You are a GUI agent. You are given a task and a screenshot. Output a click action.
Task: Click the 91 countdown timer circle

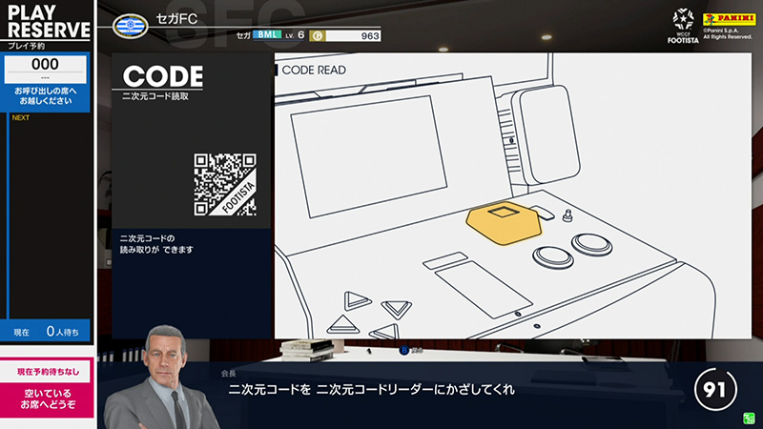pos(715,389)
